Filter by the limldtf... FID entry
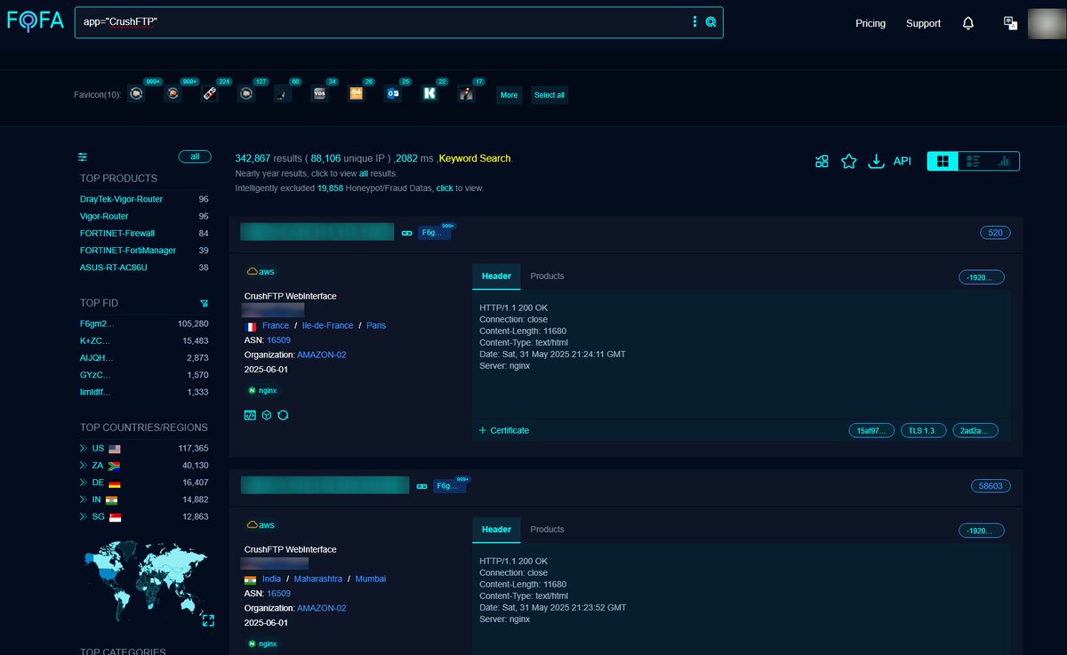1067x655 pixels. [95, 392]
